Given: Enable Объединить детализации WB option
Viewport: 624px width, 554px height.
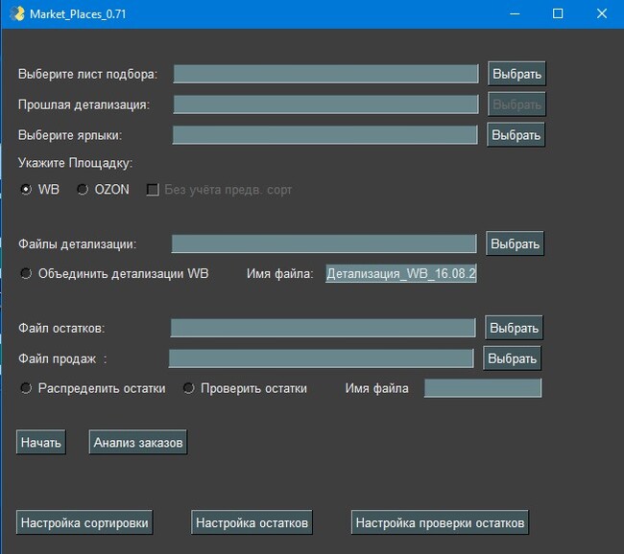Looking at the screenshot, I should point(27,274).
